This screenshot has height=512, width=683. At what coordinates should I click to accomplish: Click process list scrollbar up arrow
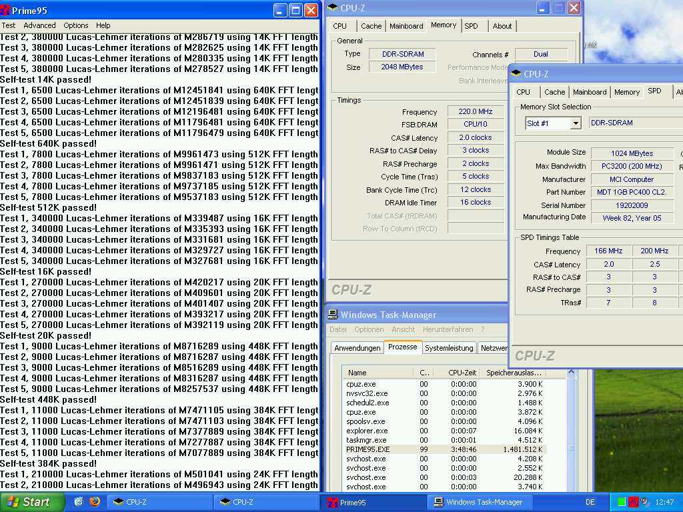click(571, 373)
